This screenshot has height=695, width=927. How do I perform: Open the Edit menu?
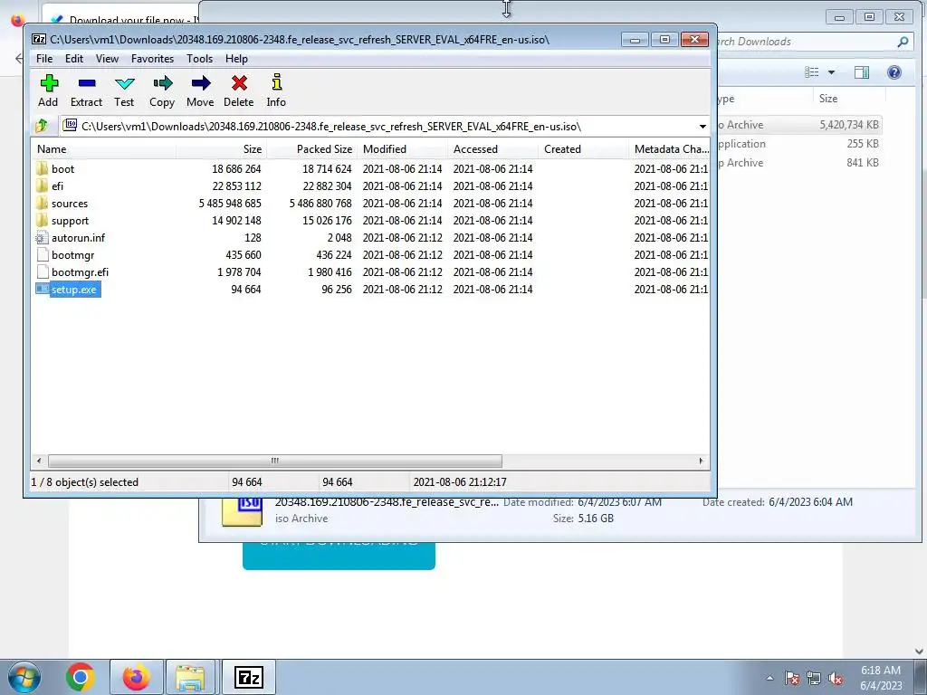point(74,59)
